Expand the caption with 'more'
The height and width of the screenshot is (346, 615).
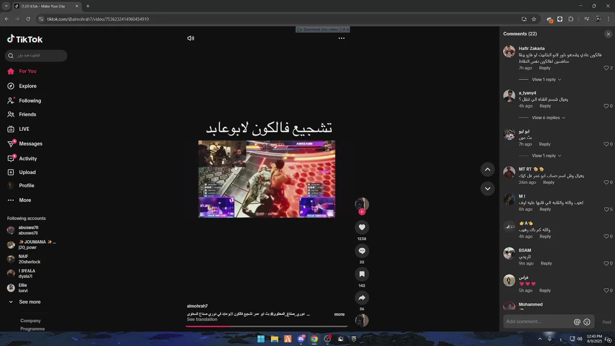coord(339,314)
